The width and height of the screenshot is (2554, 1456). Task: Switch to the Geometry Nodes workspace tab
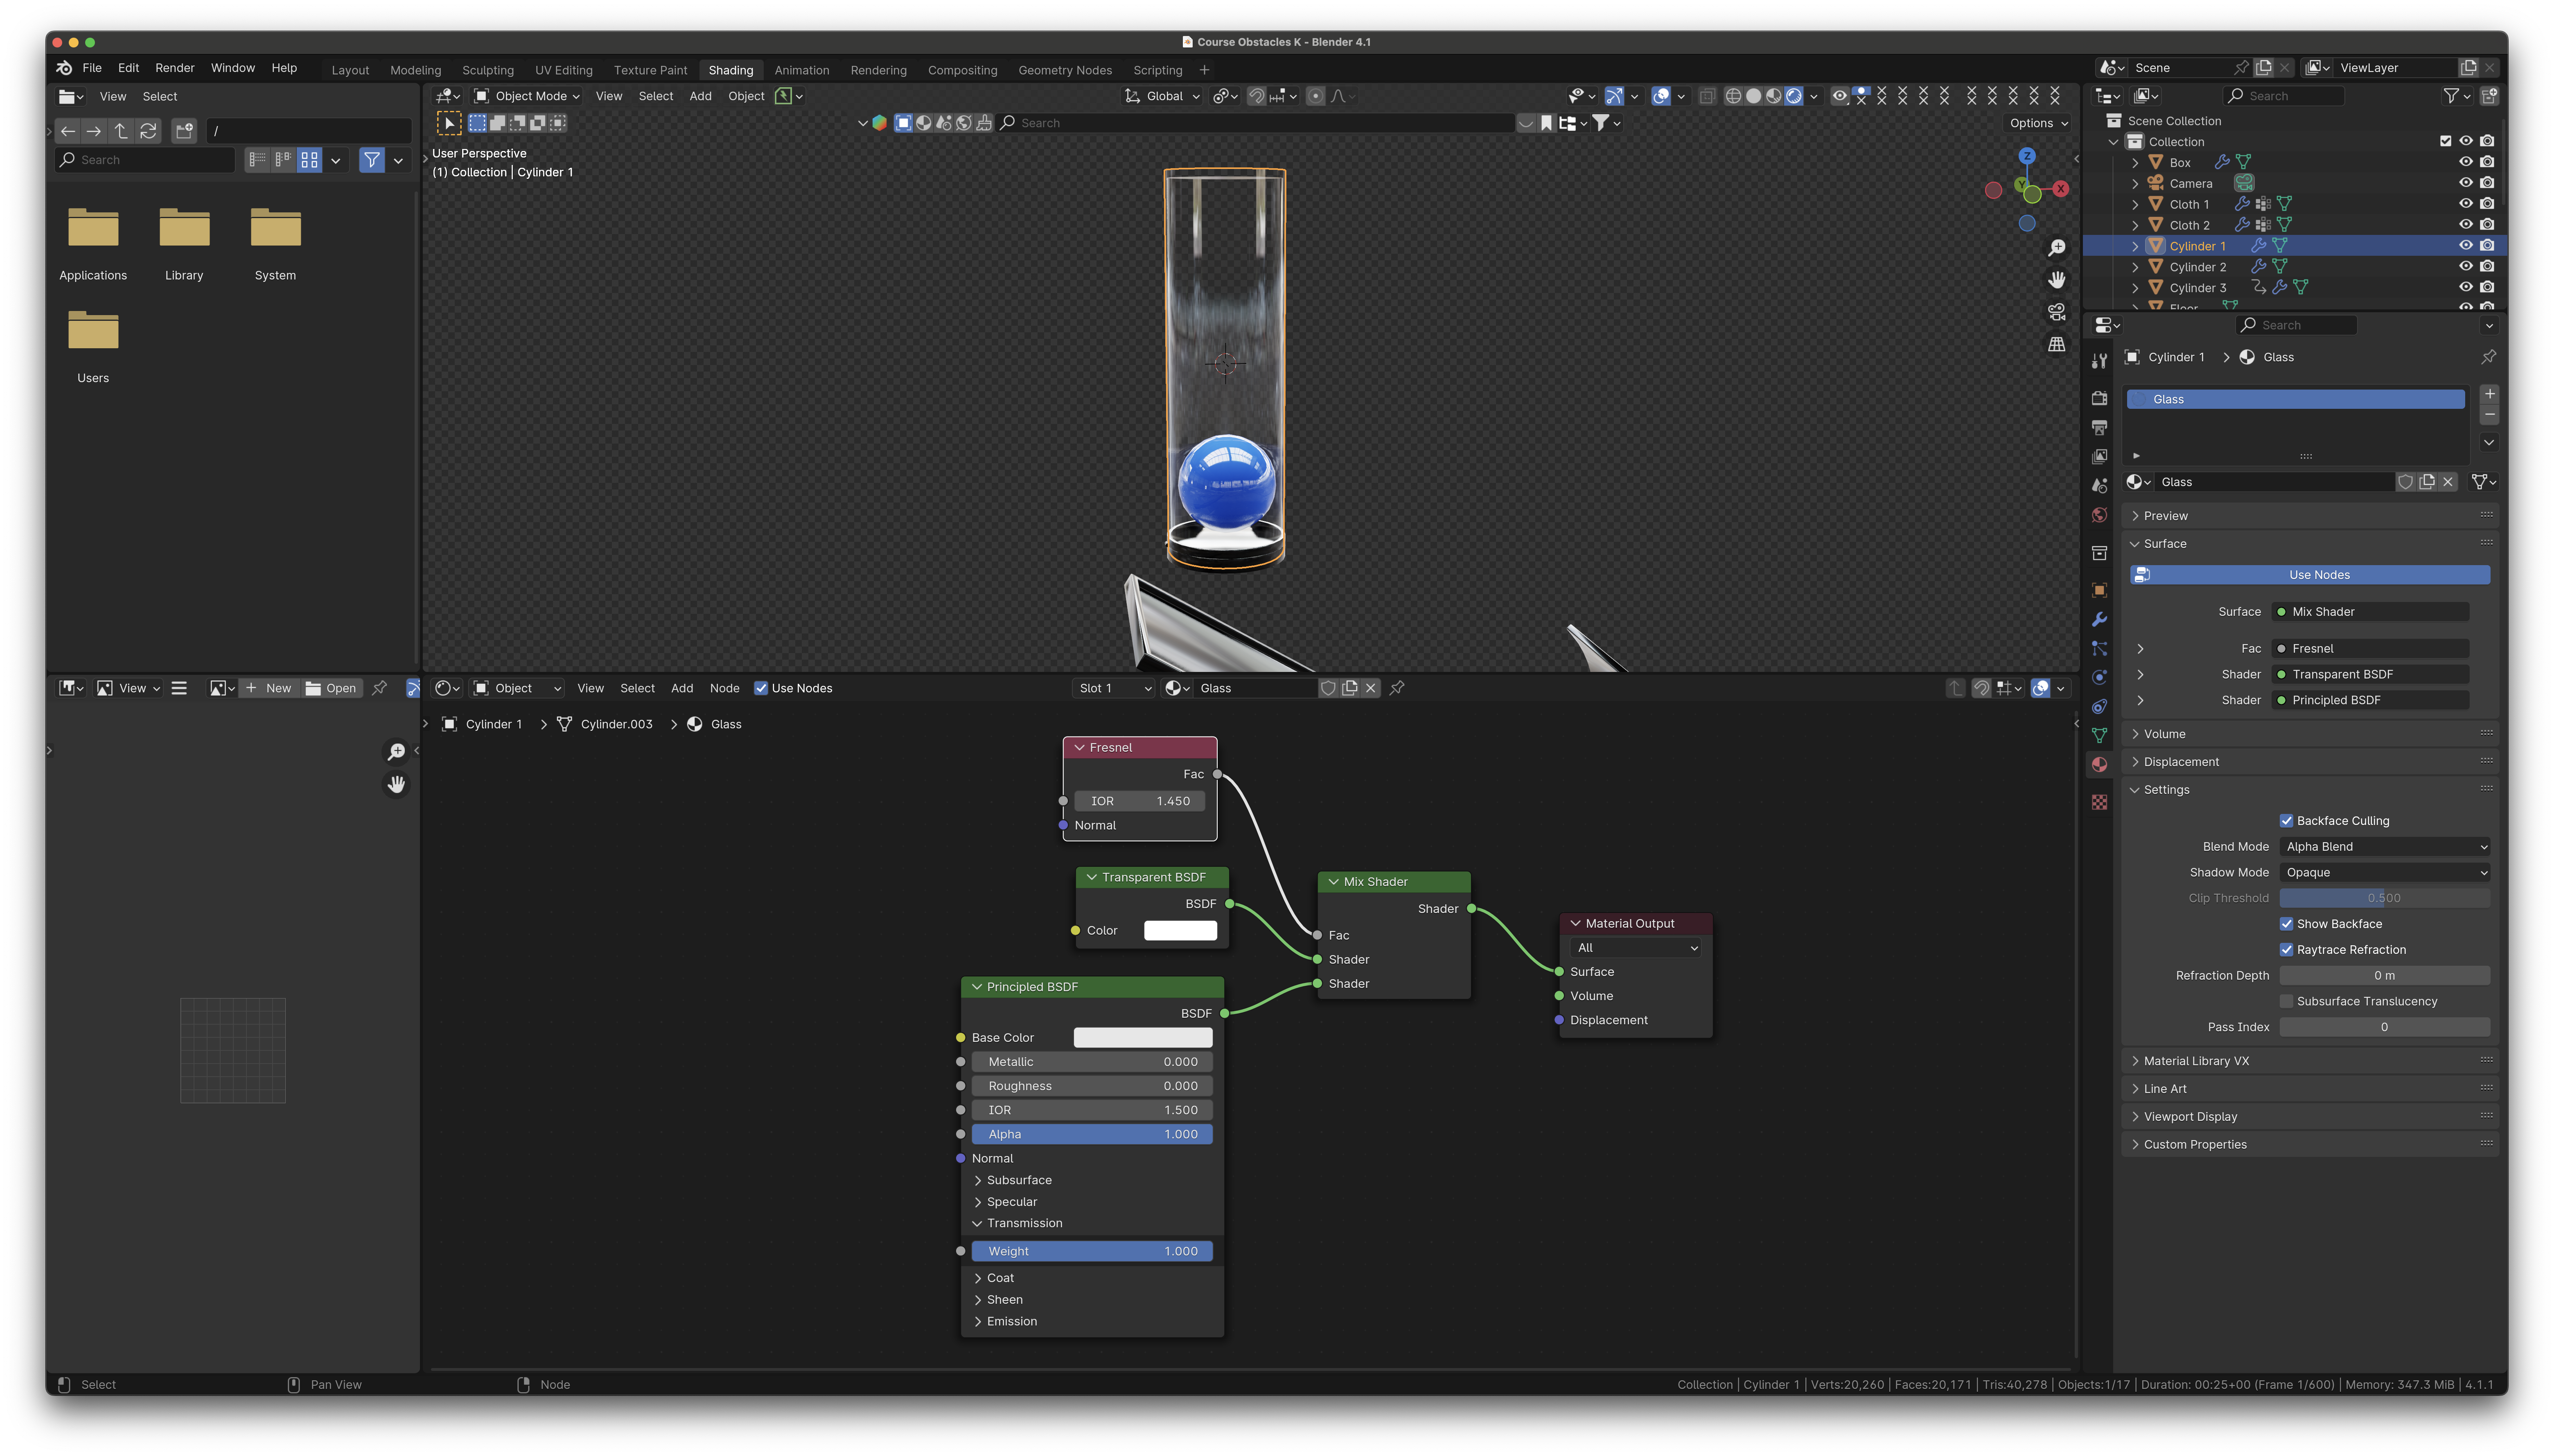1065,70
